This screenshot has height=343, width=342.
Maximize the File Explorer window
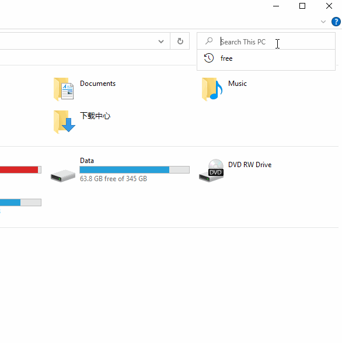(x=302, y=6)
